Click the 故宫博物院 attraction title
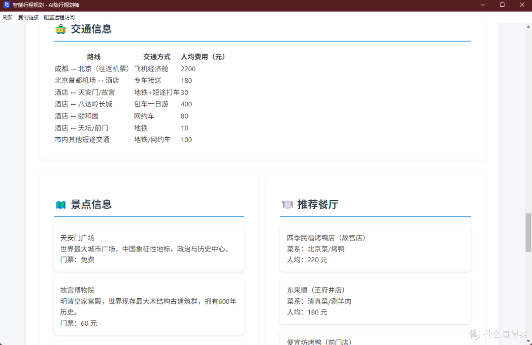Screen dimensions: 532x345 pyautogui.click(x=77, y=290)
